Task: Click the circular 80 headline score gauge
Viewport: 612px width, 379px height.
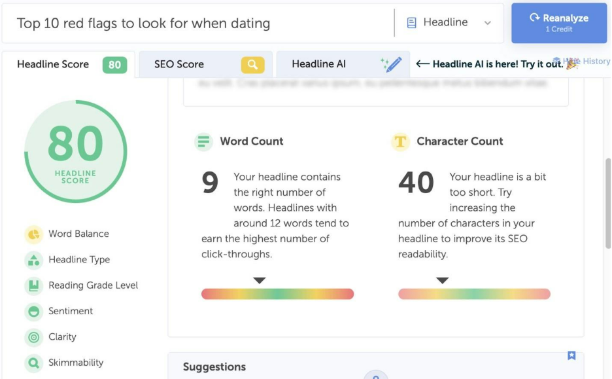Action: coord(76,151)
